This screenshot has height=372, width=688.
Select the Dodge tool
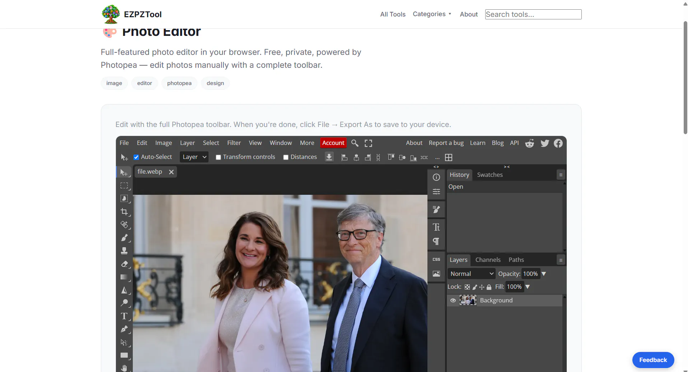pyautogui.click(x=124, y=303)
